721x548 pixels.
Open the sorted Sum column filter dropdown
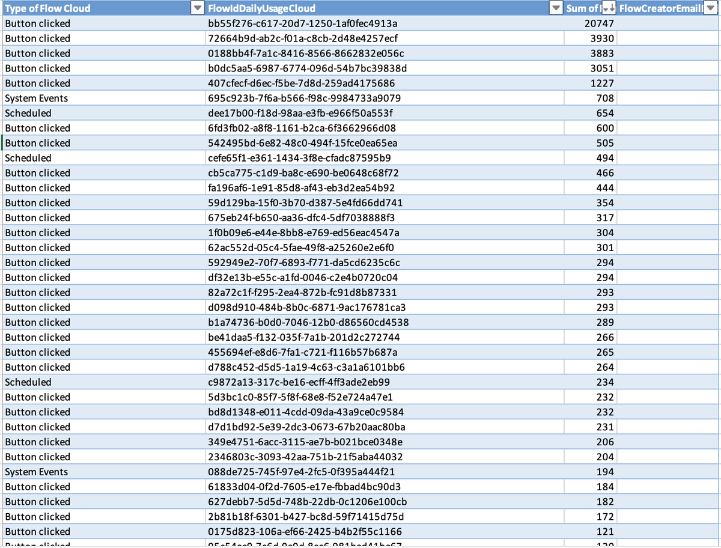click(608, 8)
